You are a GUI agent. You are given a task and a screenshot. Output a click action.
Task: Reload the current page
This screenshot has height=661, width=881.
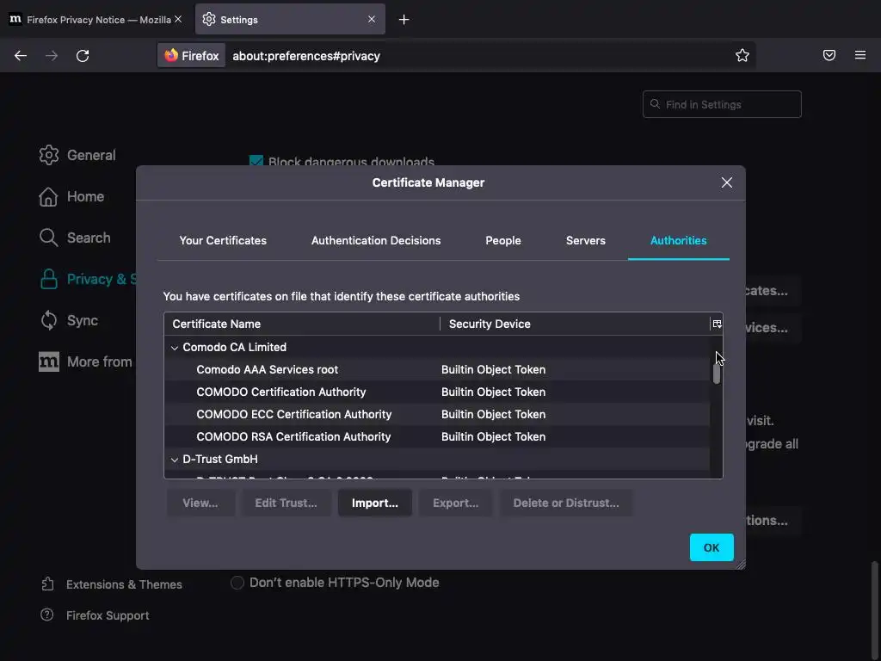pyautogui.click(x=83, y=56)
